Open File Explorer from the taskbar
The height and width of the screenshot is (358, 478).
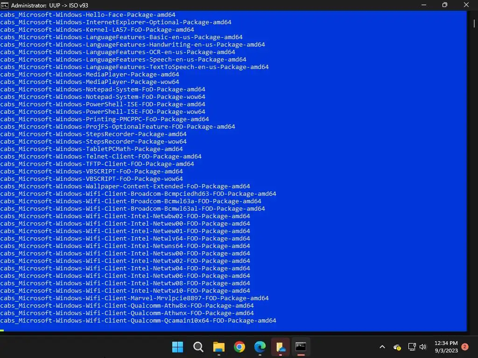click(x=218, y=347)
